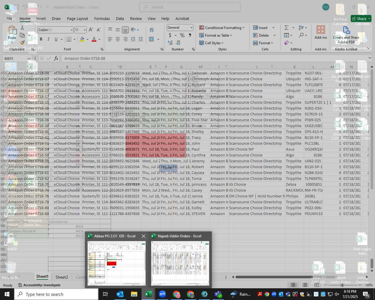
Task: Click the Format Painter brush icon
Action: tap(22, 42)
